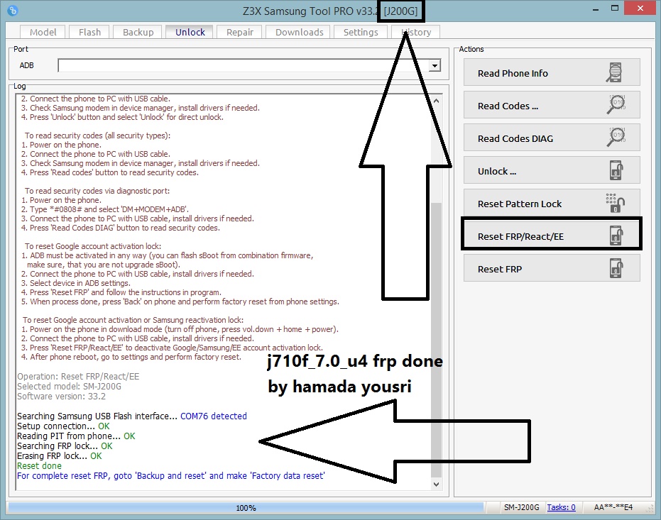Click the 'Setup connection... OK' line

[x=63, y=426]
